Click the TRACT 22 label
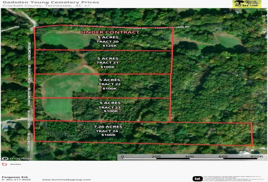The height and width of the screenshot is (182, 268). coord(109,84)
